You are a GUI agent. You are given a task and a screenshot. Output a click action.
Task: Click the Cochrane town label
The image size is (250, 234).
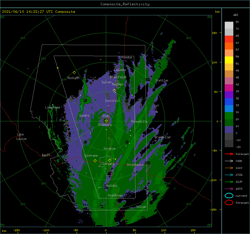91,156
